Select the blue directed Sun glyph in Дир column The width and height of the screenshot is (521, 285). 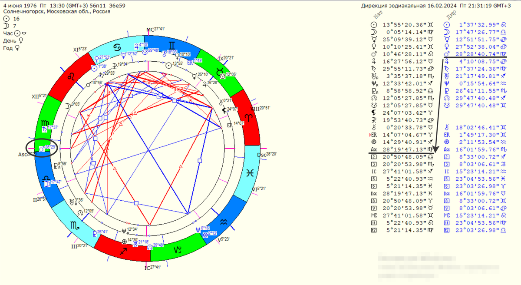[446, 25]
